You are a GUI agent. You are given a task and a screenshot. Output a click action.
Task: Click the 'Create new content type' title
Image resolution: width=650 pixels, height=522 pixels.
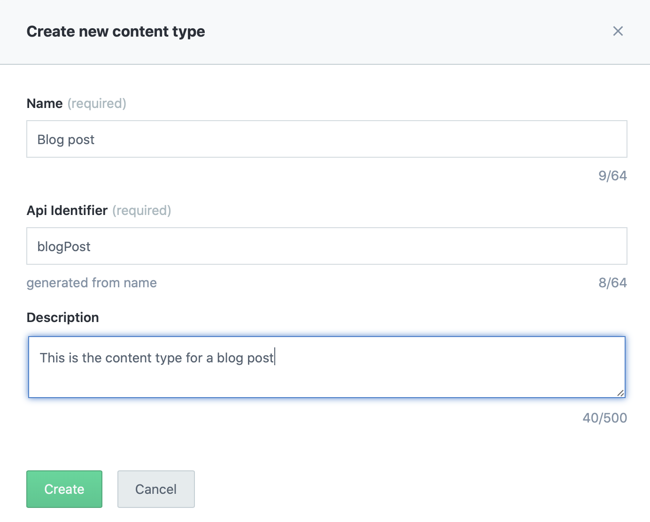click(116, 31)
